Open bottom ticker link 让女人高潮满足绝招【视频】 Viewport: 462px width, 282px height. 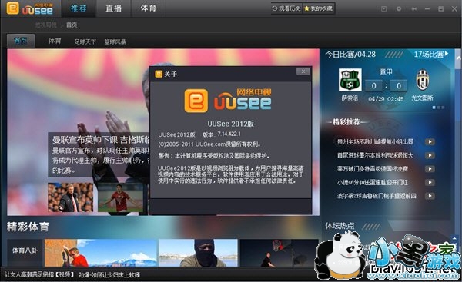coord(39,274)
